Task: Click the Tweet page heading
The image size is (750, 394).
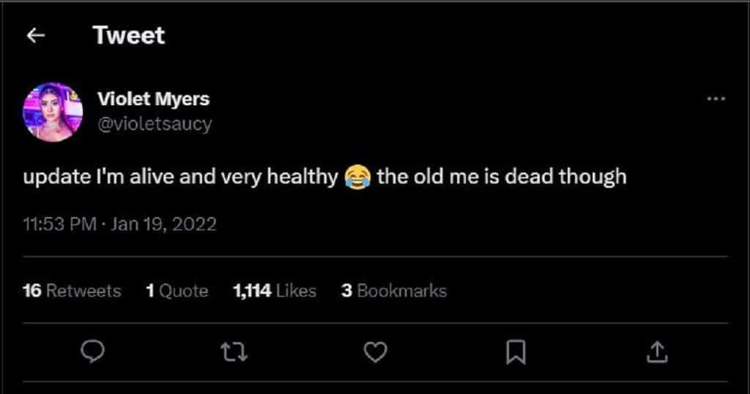Action: tap(129, 36)
